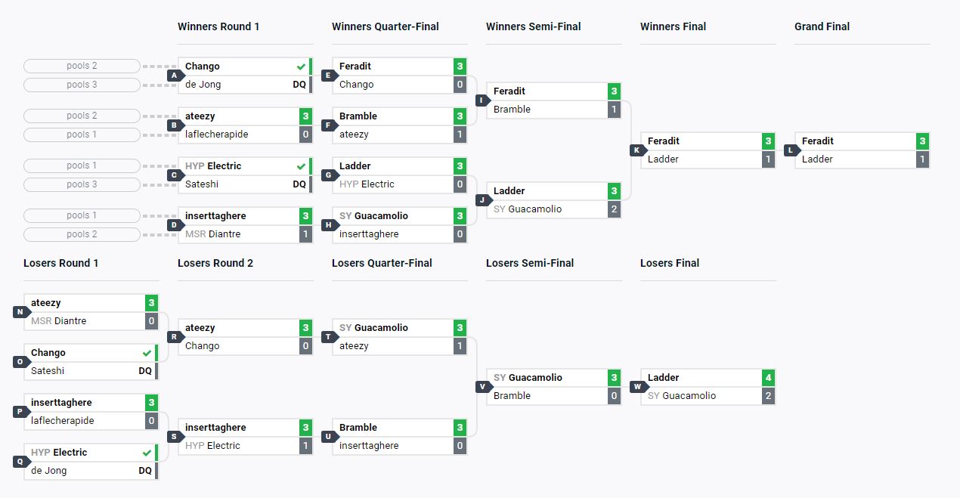Select the match I identifier badge
The width and height of the screenshot is (960, 498).
[483, 101]
